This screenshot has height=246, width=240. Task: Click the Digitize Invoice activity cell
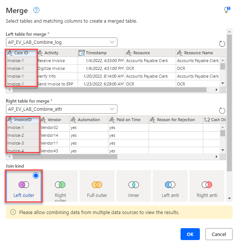(x=58, y=68)
